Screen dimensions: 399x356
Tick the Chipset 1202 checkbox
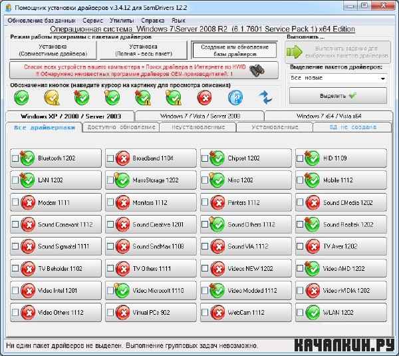(x=205, y=158)
